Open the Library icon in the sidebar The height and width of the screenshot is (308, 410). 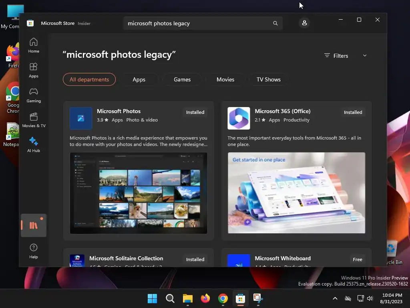click(34, 225)
